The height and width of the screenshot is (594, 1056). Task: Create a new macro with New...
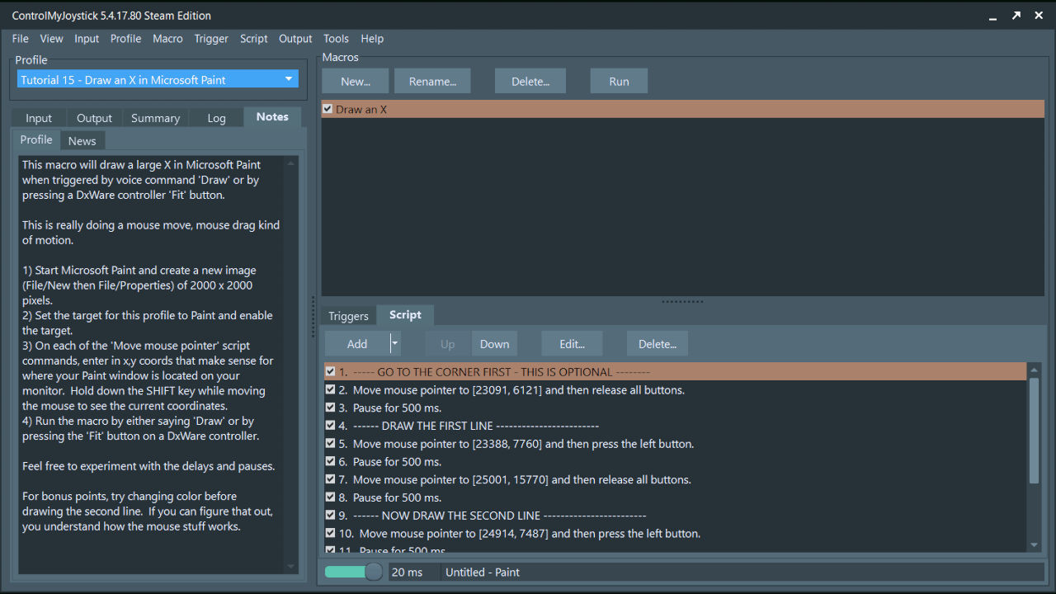pos(355,80)
